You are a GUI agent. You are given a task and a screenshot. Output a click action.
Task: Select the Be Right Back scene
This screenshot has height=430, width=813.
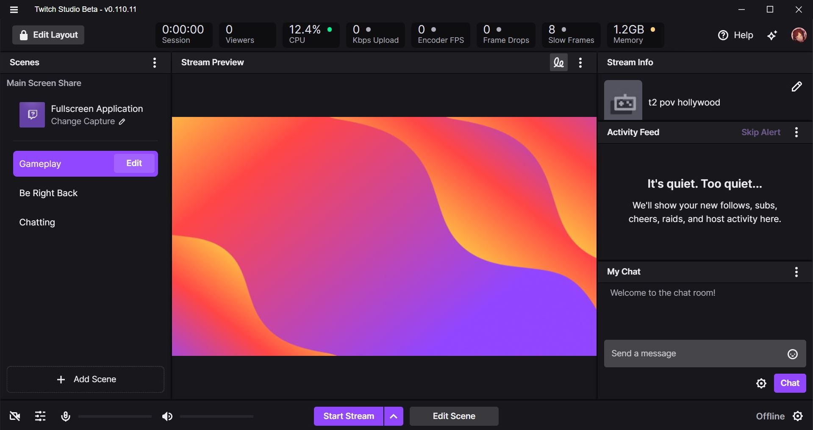click(x=48, y=193)
